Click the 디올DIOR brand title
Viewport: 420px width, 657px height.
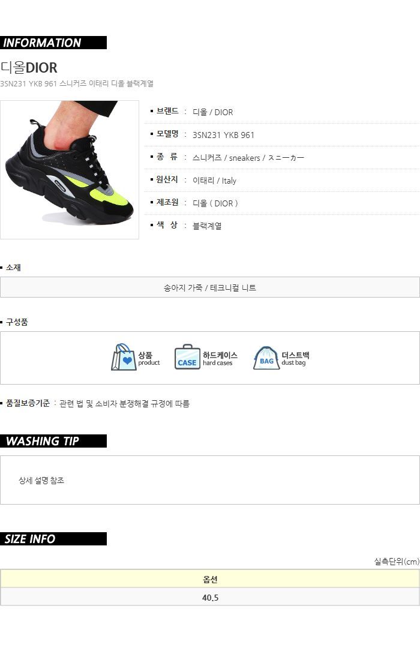[29, 67]
